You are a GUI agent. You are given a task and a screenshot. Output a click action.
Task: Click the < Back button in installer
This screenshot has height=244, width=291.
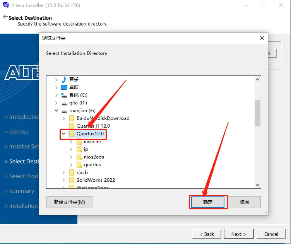pyautogui.click(x=207, y=234)
